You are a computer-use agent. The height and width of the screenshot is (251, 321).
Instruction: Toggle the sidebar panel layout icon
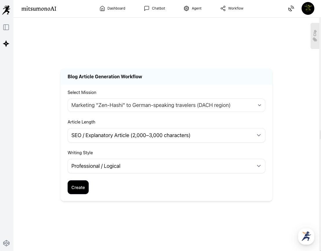[x=6, y=27]
